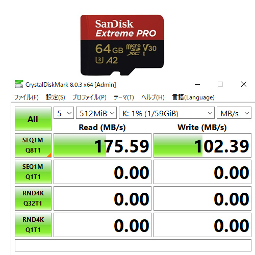Close the CrystalDiskMark window
The width and height of the screenshot is (255, 255).
click(x=244, y=84)
